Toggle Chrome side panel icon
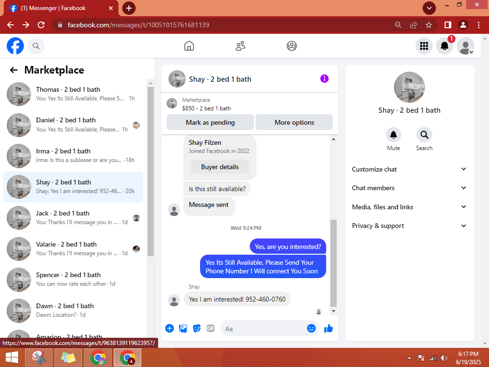 coord(448,25)
